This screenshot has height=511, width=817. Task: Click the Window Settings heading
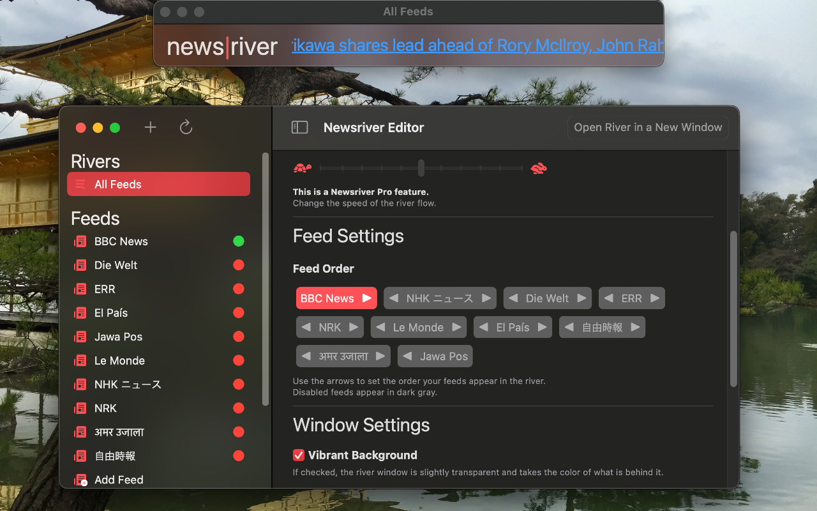tap(361, 425)
